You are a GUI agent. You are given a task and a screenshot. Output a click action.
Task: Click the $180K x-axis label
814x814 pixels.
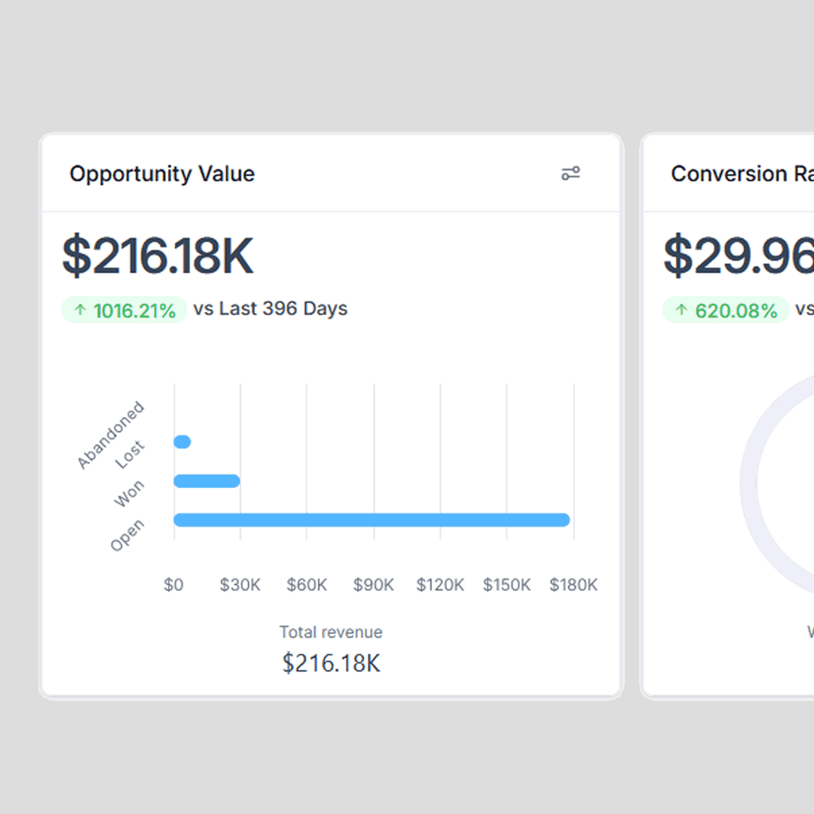(x=573, y=585)
